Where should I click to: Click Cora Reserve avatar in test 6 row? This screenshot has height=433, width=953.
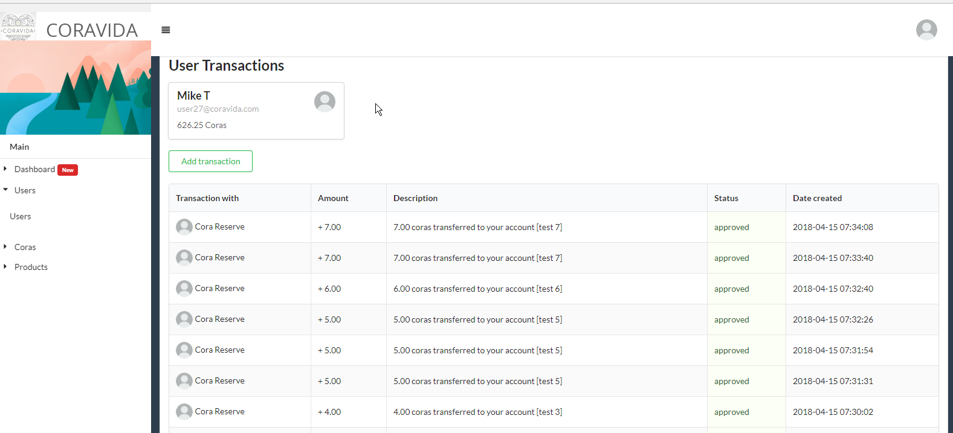click(184, 289)
